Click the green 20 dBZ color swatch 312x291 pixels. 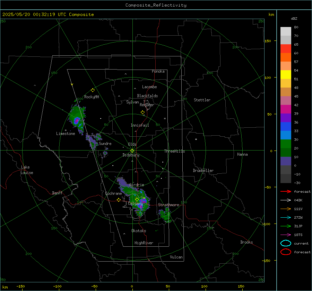click(286, 144)
